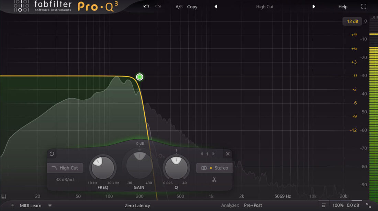Select the green EQ band node

tap(140, 77)
